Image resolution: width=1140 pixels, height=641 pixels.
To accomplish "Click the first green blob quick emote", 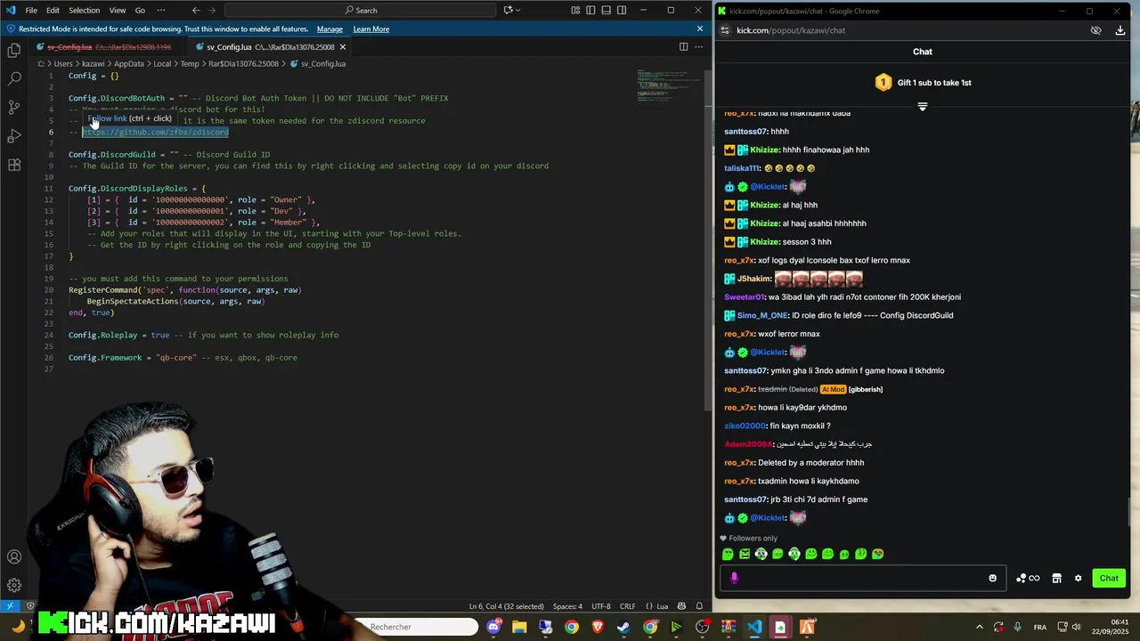I will point(728,554).
